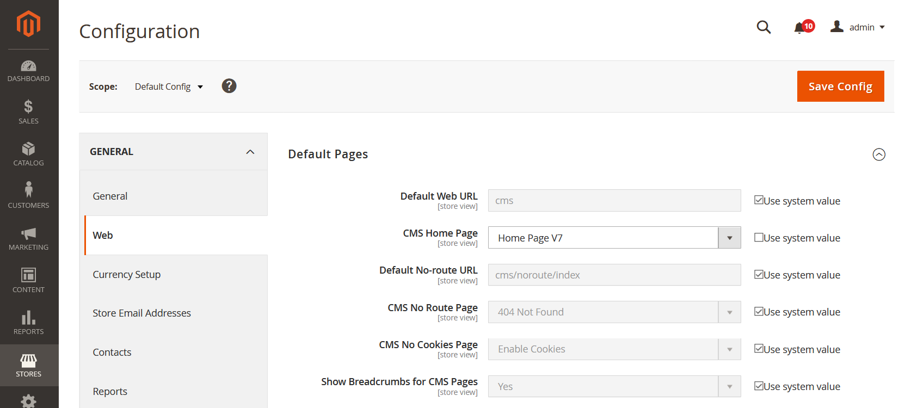Click the Save Config button
Viewport: 905px width, 408px height.
click(x=840, y=86)
